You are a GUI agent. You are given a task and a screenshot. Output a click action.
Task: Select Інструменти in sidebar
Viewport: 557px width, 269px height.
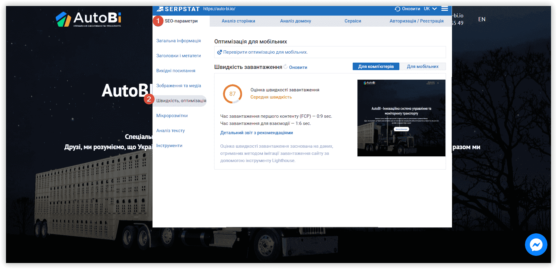(x=169, y=146)
